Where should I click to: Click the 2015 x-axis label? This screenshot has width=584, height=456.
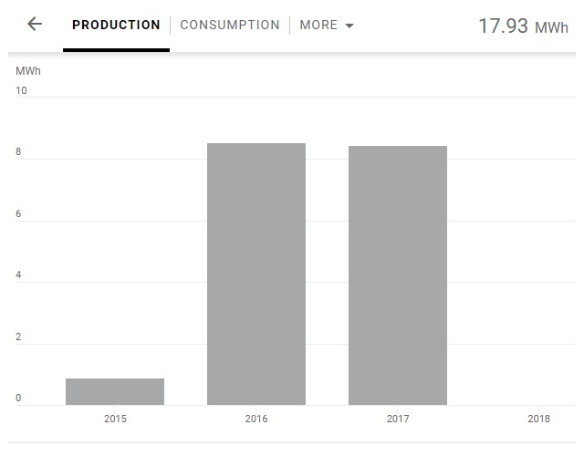pos(115,420)
